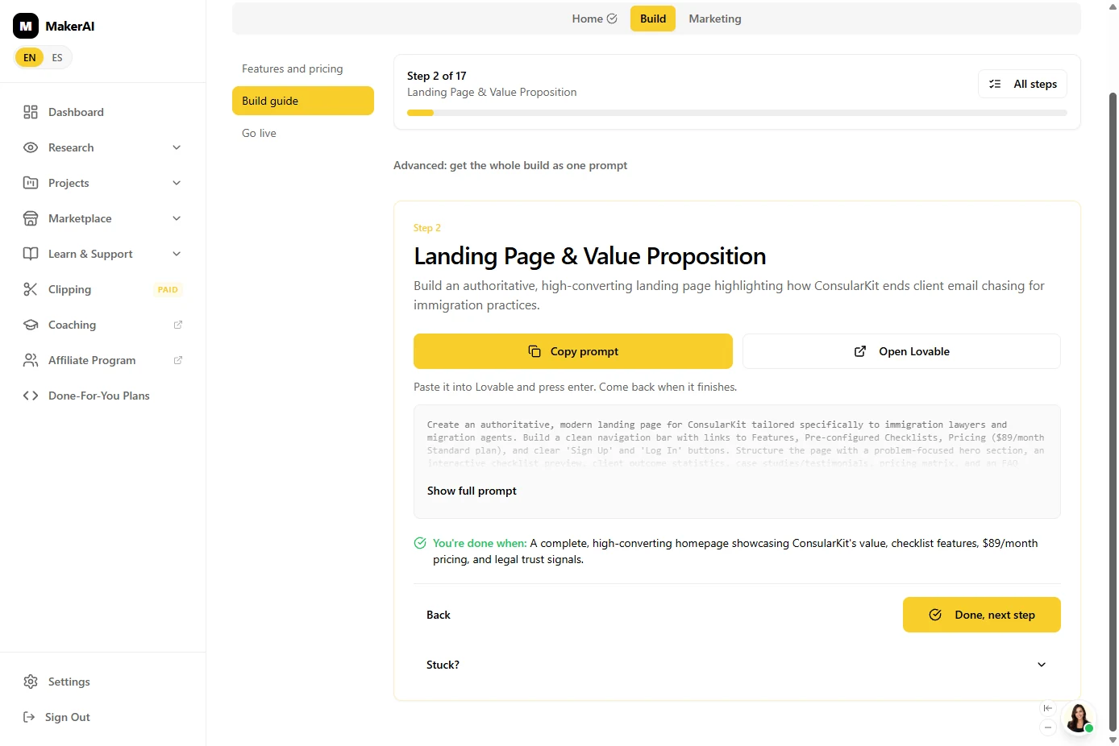The height and width of the screenshot is (746, 1119).
Task: Go to the Go live section
Action: click(303, 133)
